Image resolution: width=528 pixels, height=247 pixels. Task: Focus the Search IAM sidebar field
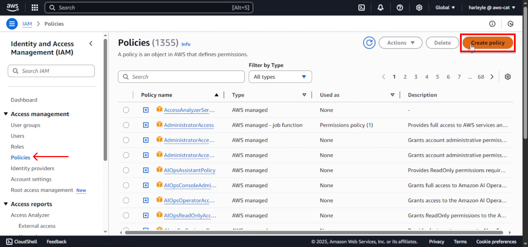(51, 71)
